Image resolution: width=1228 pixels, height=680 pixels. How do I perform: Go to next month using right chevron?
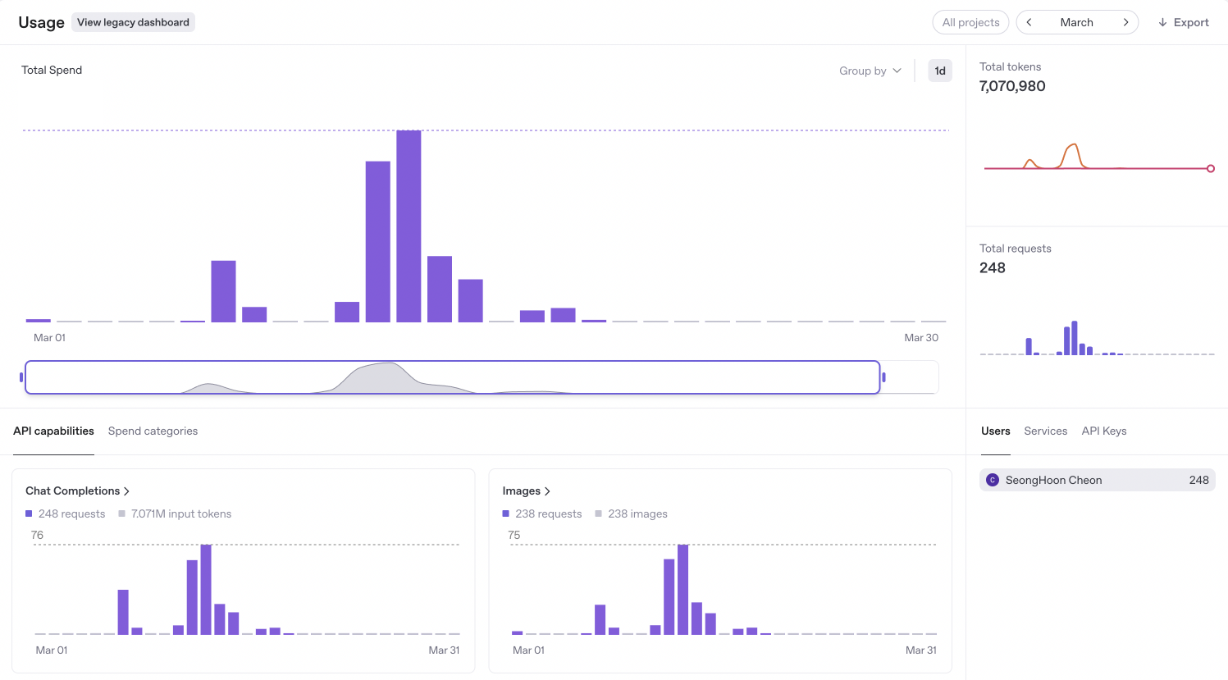coord(1125,22)
